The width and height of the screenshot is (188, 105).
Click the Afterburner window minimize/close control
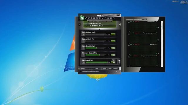coord(118,15)
